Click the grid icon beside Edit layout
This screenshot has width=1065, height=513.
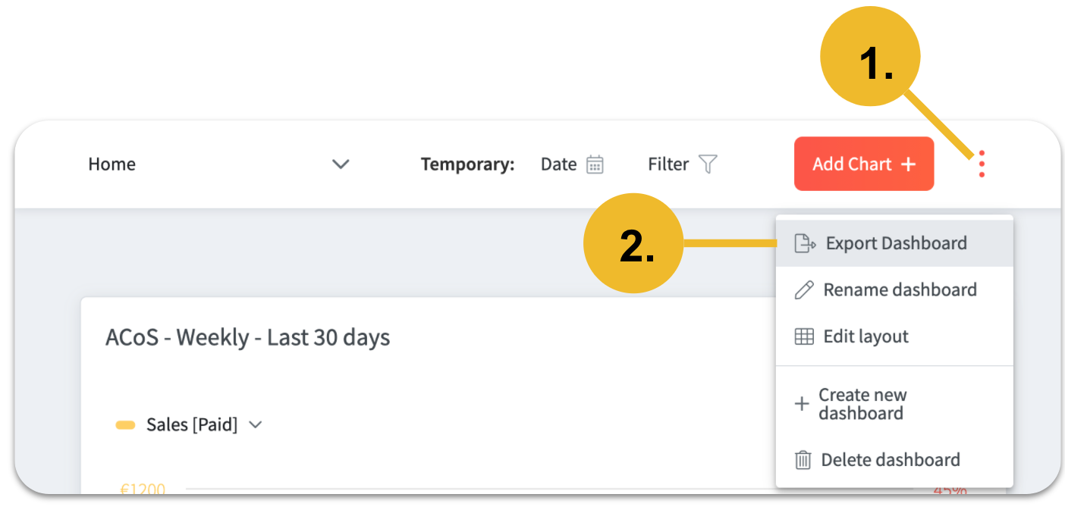tap(803, 336)
